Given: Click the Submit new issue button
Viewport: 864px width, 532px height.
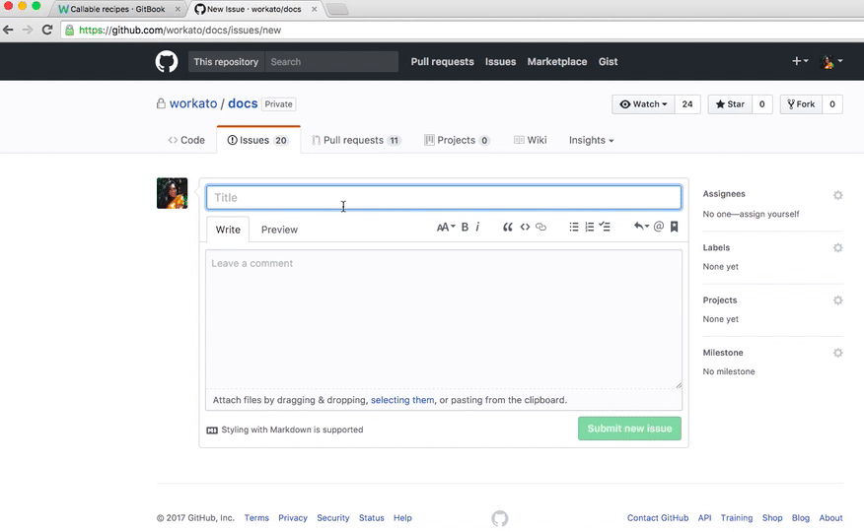Looking at the screenshot, I should coord(629,429).
